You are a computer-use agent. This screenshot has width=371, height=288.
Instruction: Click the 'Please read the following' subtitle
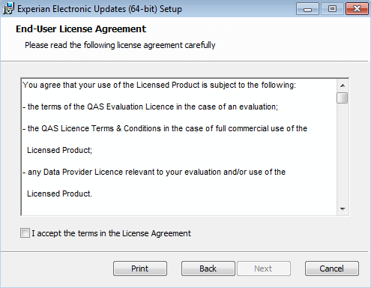[120, 45]
